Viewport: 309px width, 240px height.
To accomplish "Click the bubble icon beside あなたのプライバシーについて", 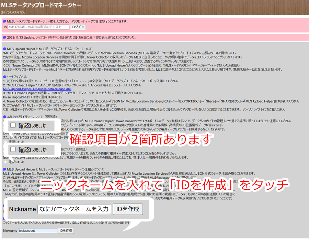I will (x=4, y=117).
